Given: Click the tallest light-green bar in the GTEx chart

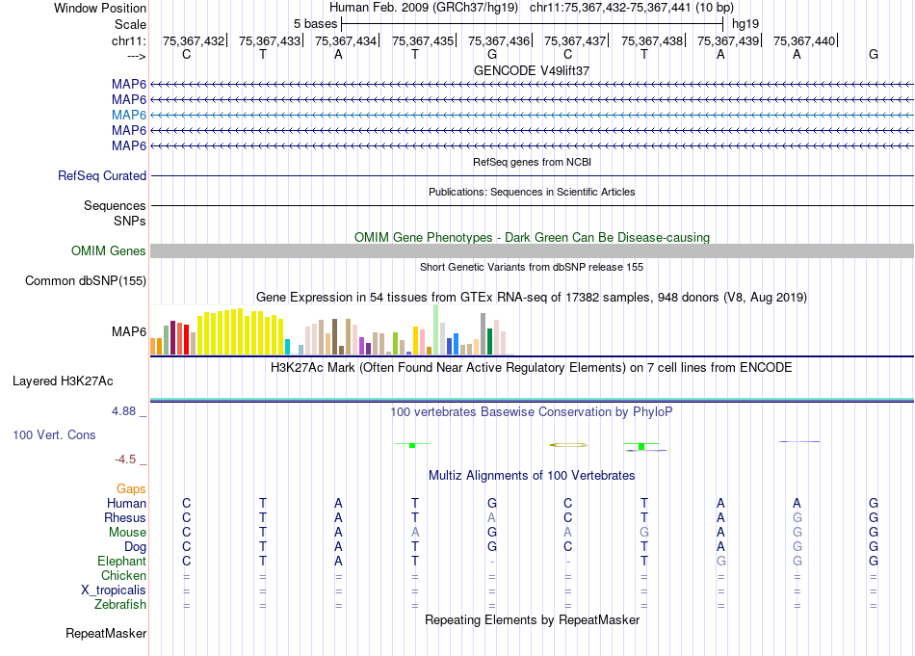Looking at the screenshot, I should [x=436, y=329].
